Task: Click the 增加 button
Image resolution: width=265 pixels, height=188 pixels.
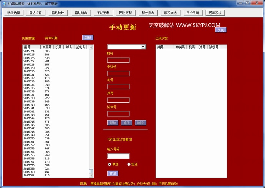Action: (x=113, y=123)
